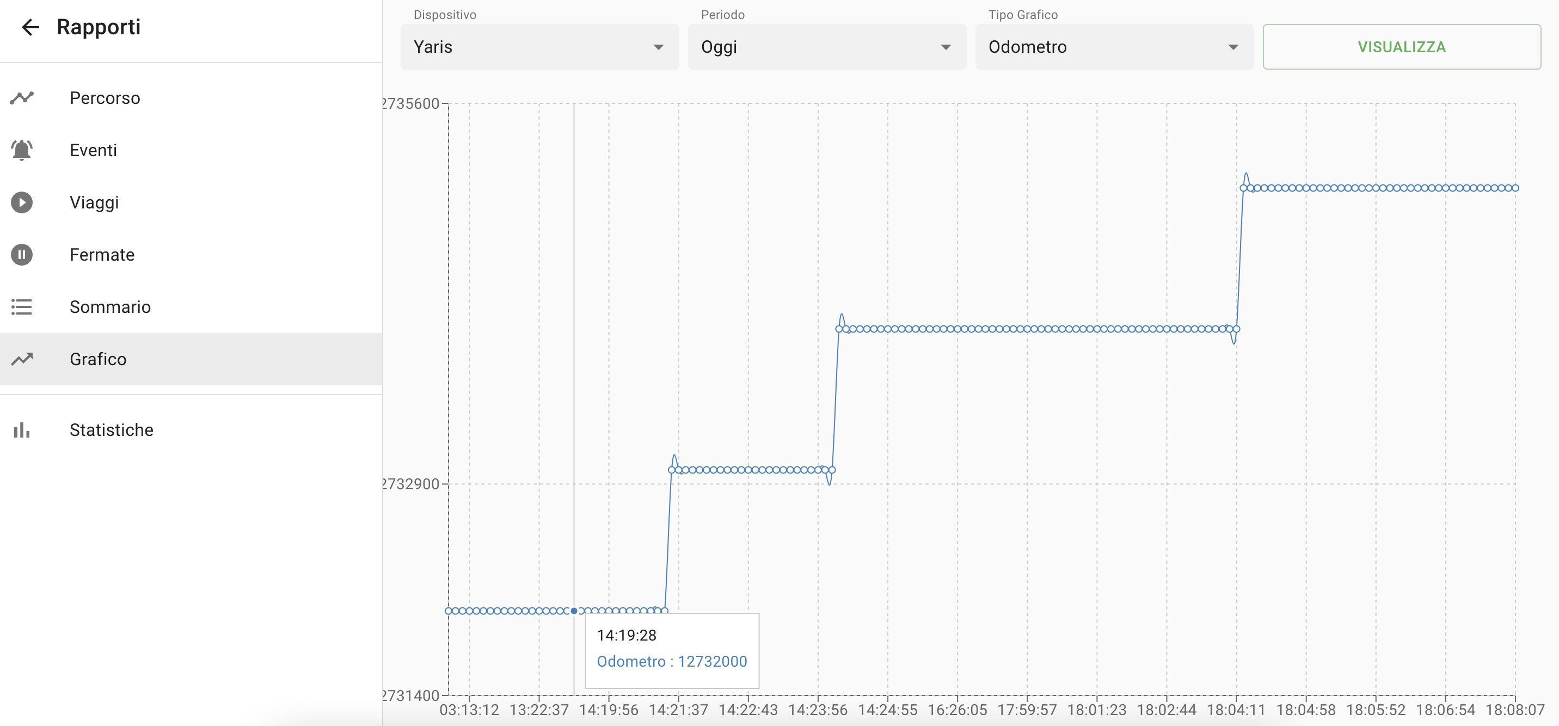
Task: Switch to the Eventi report section
Action: [x=93, y=150]
